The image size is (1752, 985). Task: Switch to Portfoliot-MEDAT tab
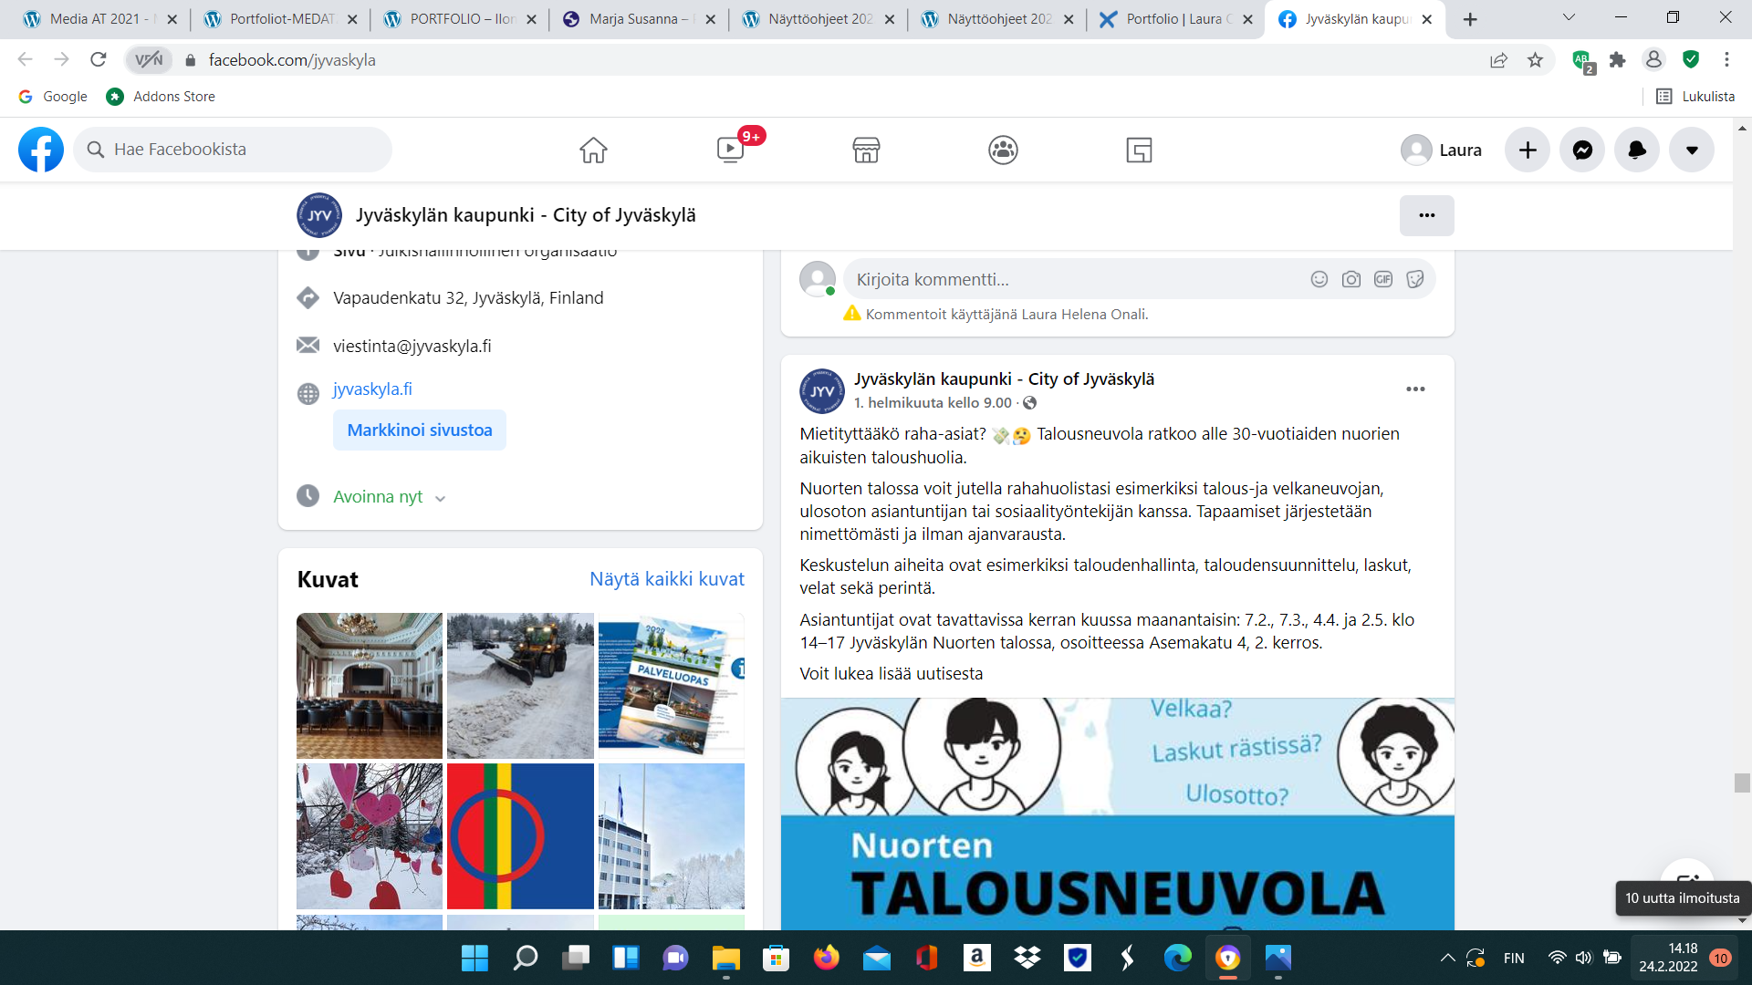278,19
